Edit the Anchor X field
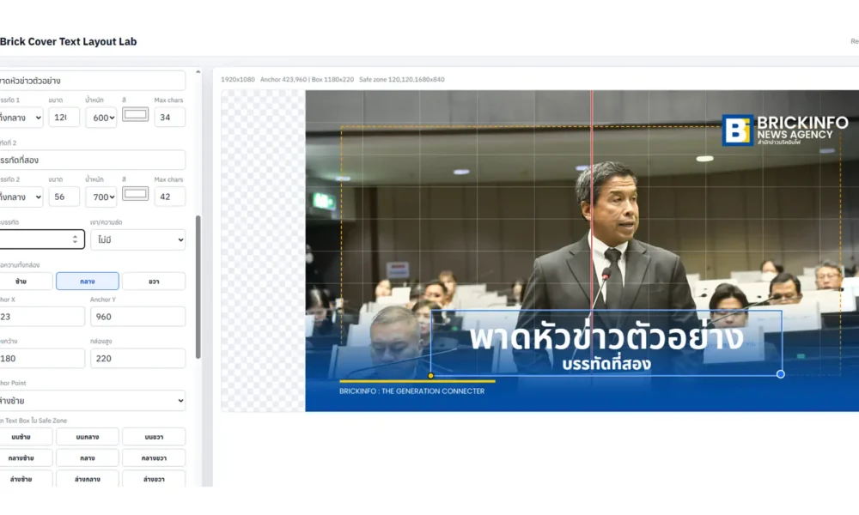 41,317
